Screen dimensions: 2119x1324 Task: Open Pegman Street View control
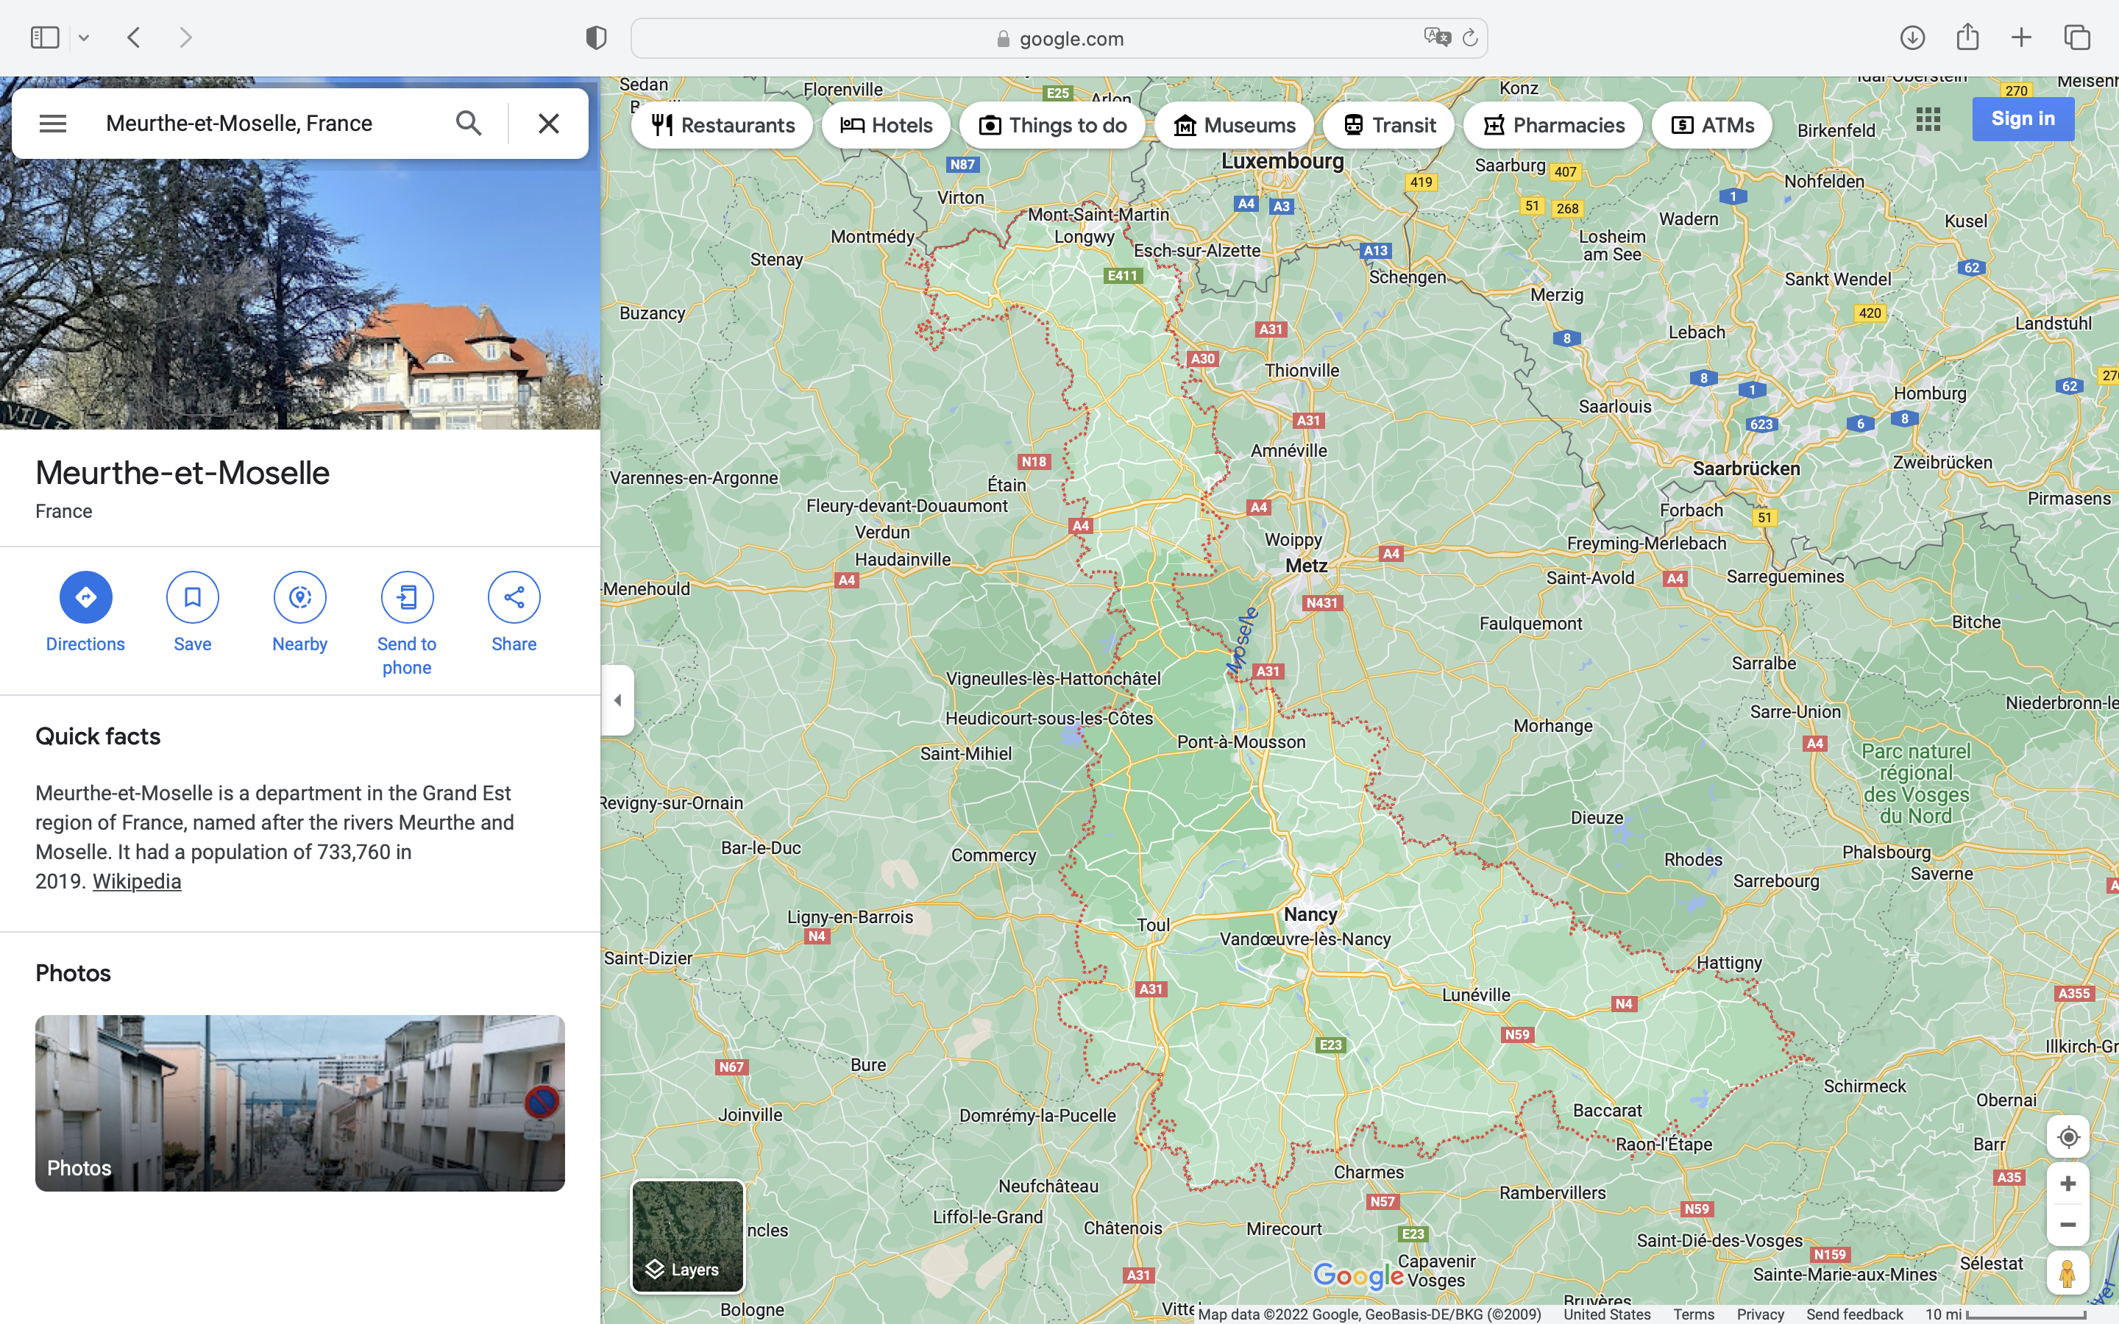(2067, 1273)
